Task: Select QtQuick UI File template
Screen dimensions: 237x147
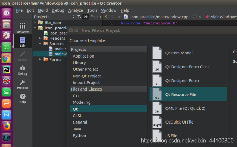Action: (188, 122)
